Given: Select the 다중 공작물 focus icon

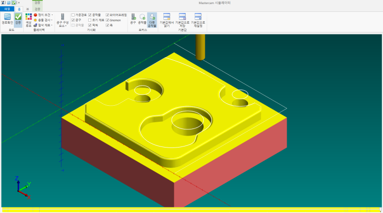Looking at the screenshot, I should [x=152, y=20].
